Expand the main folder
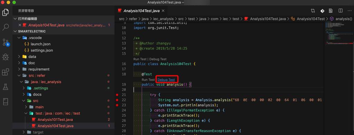This screenshot has height=135, width=354. point(26,107)
